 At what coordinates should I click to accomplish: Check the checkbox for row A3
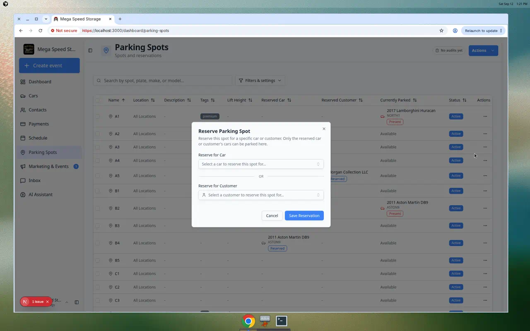click(98, 147)
